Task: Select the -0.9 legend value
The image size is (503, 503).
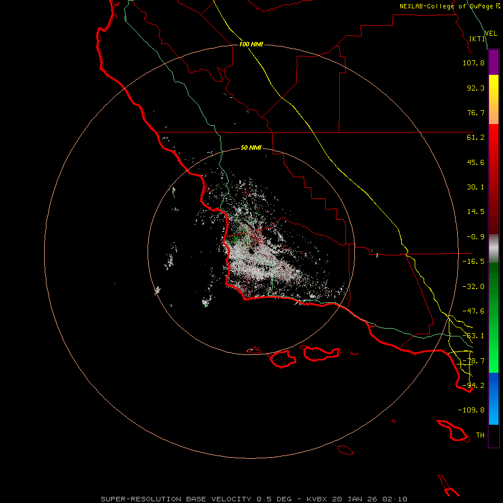Action: click(476, 237)
